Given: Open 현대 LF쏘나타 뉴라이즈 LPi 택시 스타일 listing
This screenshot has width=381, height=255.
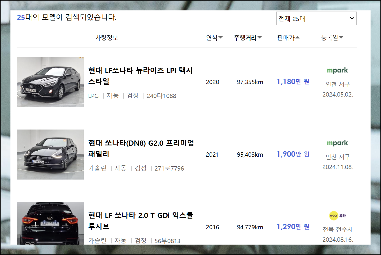Looking at the screenshot, I should [141, 76].
